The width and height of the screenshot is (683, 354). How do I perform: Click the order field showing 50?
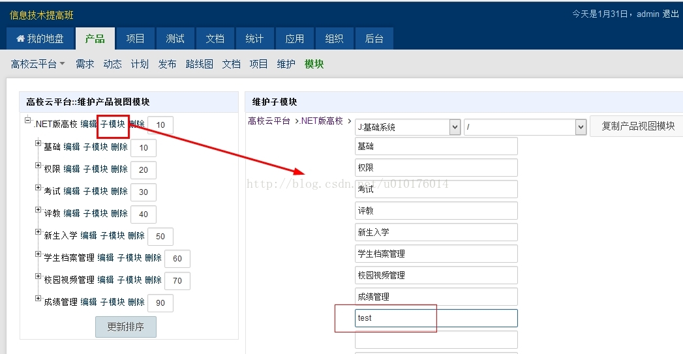(160, 237)
